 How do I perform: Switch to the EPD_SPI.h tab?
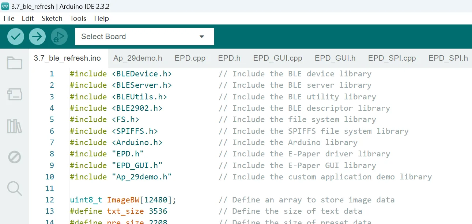448,58
